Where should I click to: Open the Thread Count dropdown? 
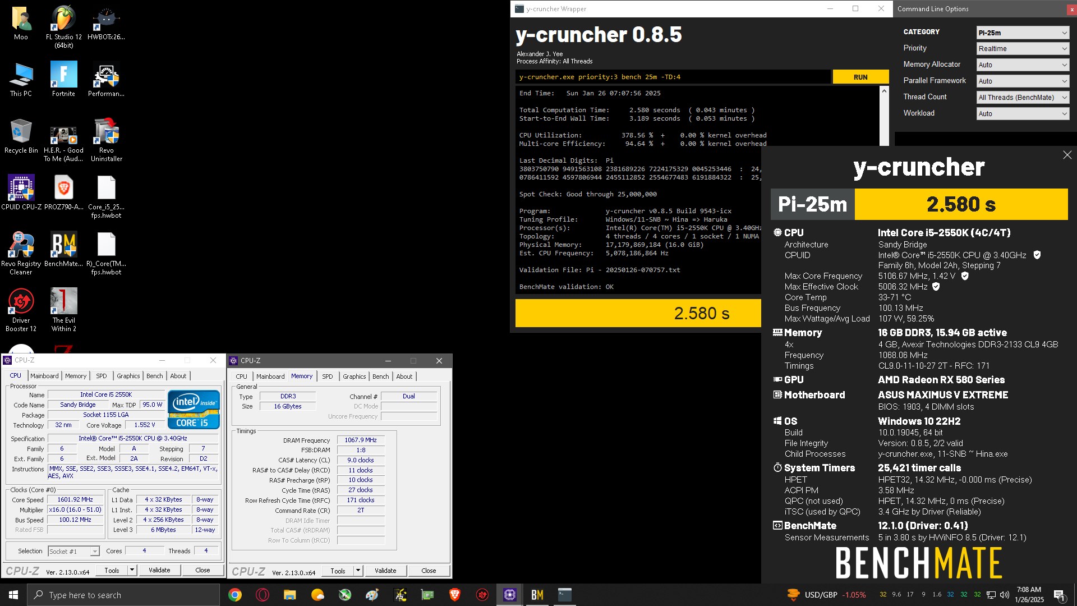click(1023, 98)
